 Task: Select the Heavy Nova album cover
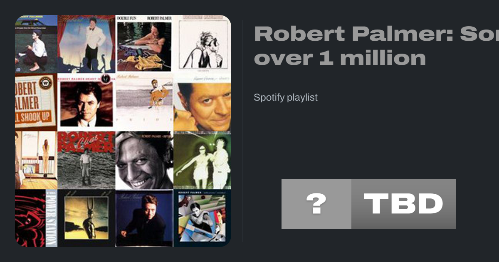pyautogui.click(x=86, y=102)
